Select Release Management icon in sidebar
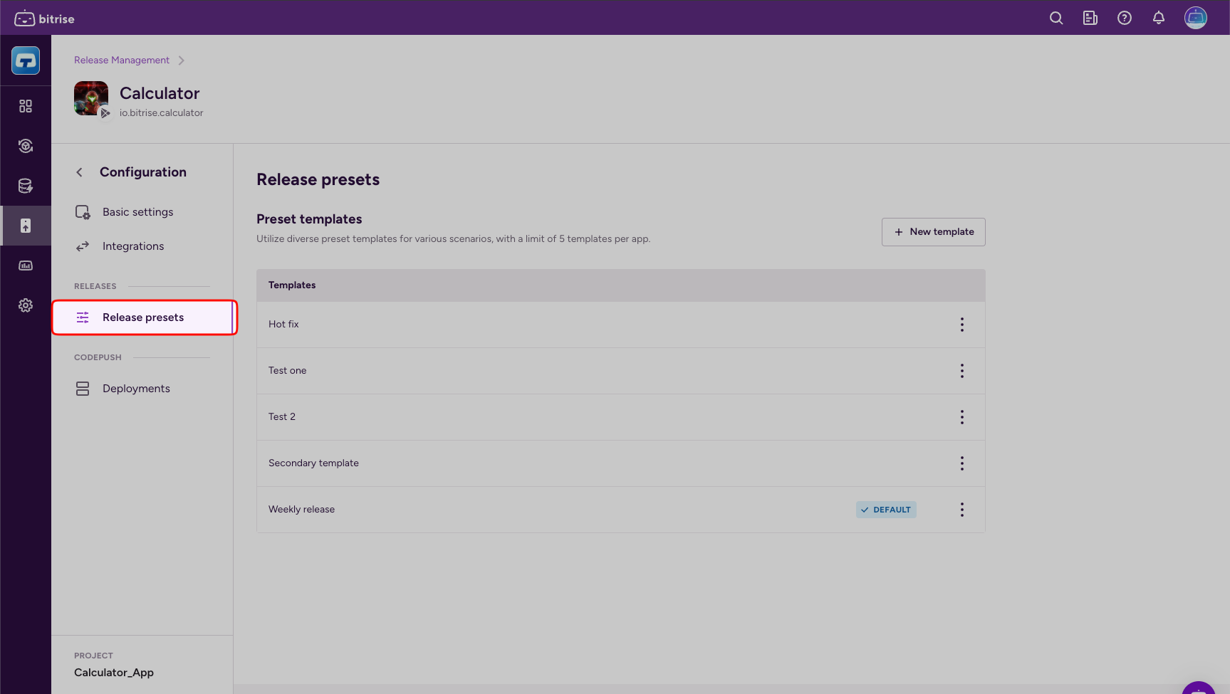Screen dimensions: 1230x694 26,226
